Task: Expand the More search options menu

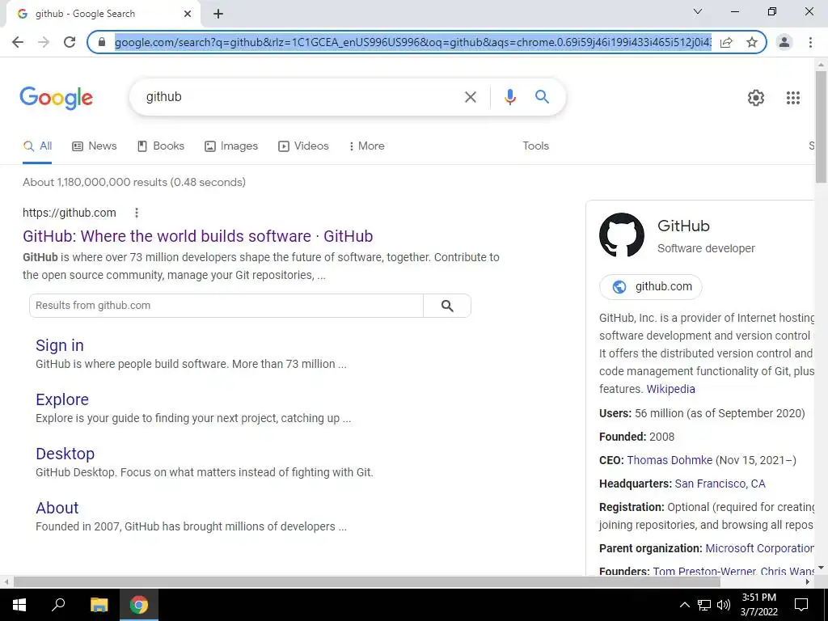Action: (x=366, y=146)
